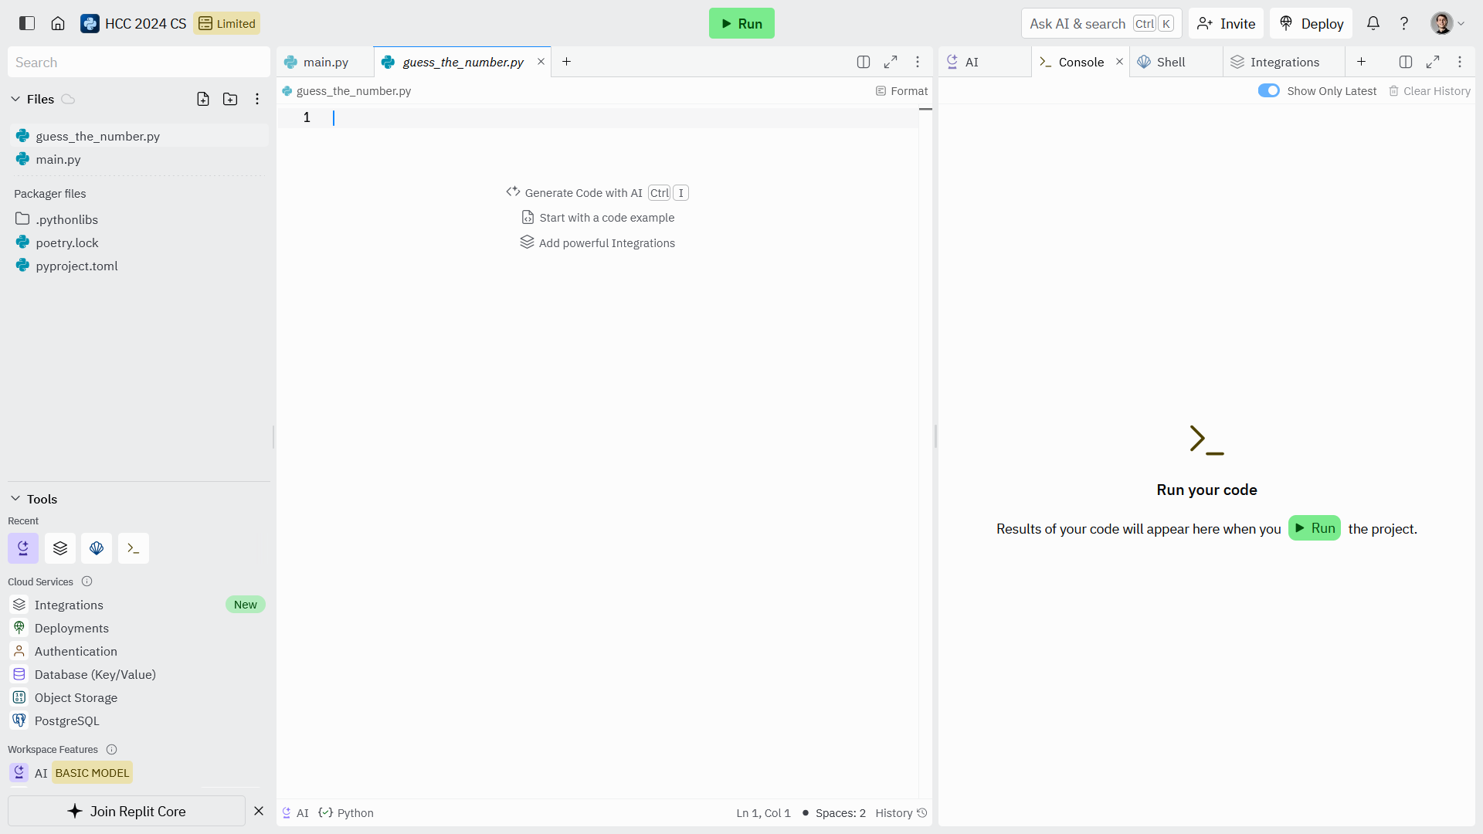
Task: Open Database (Key/Value) service
Action: (x=137, y=674)
